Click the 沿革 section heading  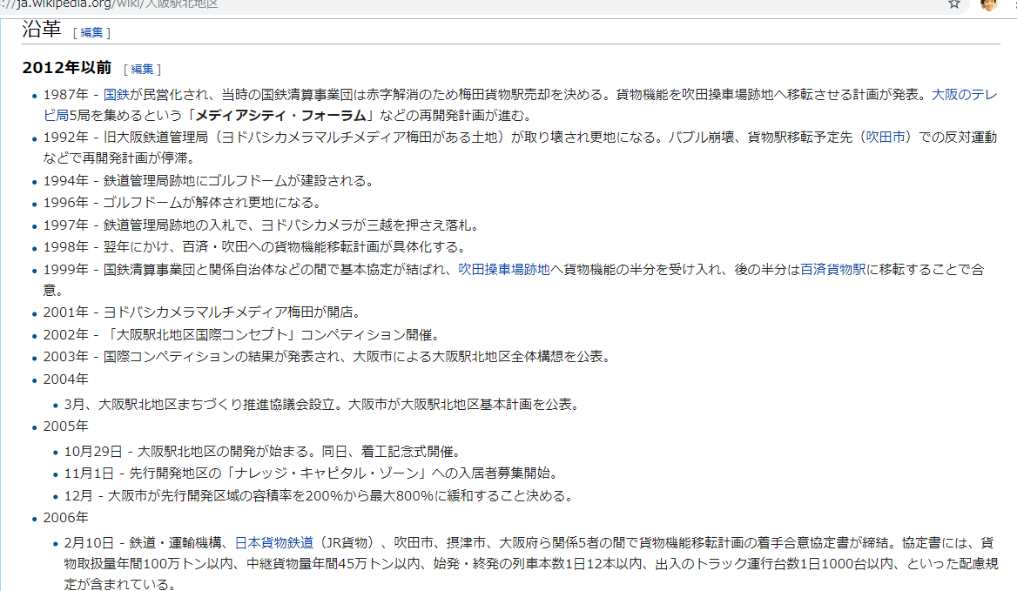click(x=42, y=30)
